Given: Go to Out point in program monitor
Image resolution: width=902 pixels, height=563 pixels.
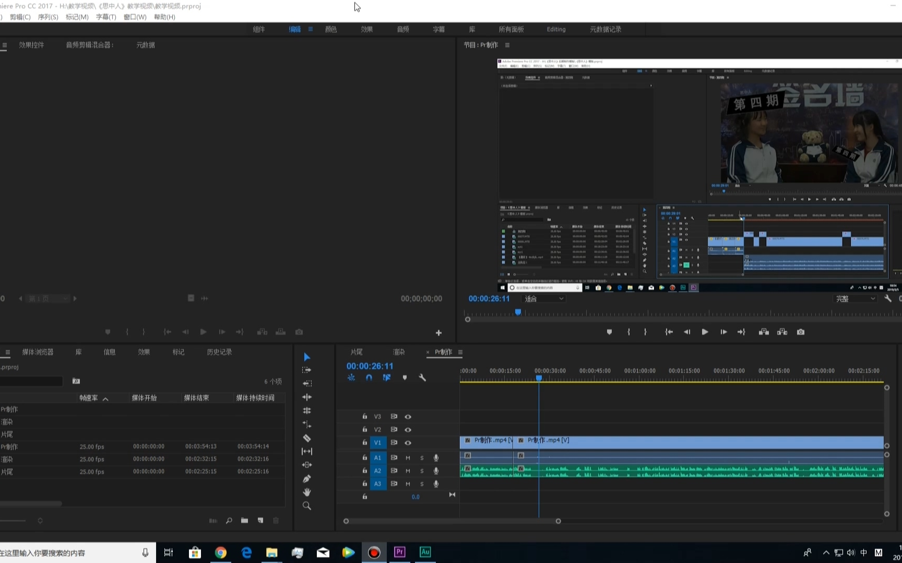Looking at the screenshot, I should pos(741,332).
